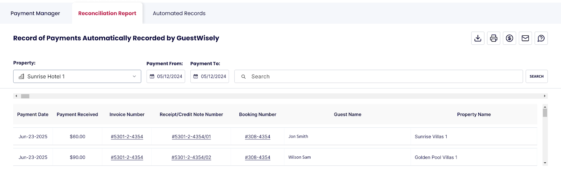The image size is (561, 171).
Task: Click the horizontal scrollbar right arrow
Action: coord(545,96)
